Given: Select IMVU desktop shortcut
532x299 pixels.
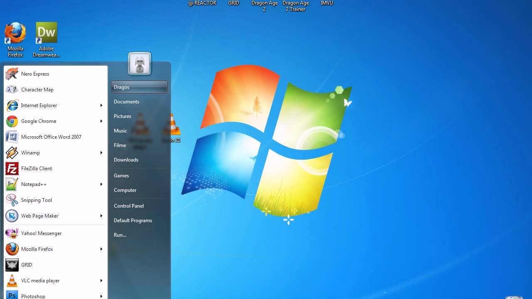Looking at the screenshot, I should tap(327, 3).
